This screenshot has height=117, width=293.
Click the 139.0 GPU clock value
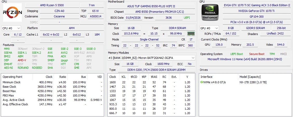(219, 45)
